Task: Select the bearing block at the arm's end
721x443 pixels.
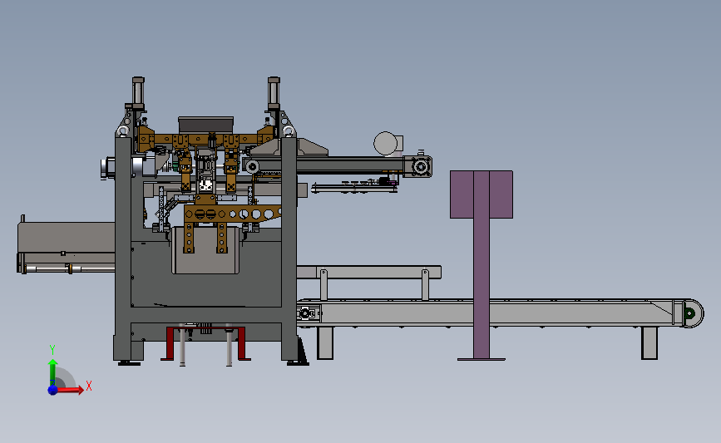Action: click(420, 166)
